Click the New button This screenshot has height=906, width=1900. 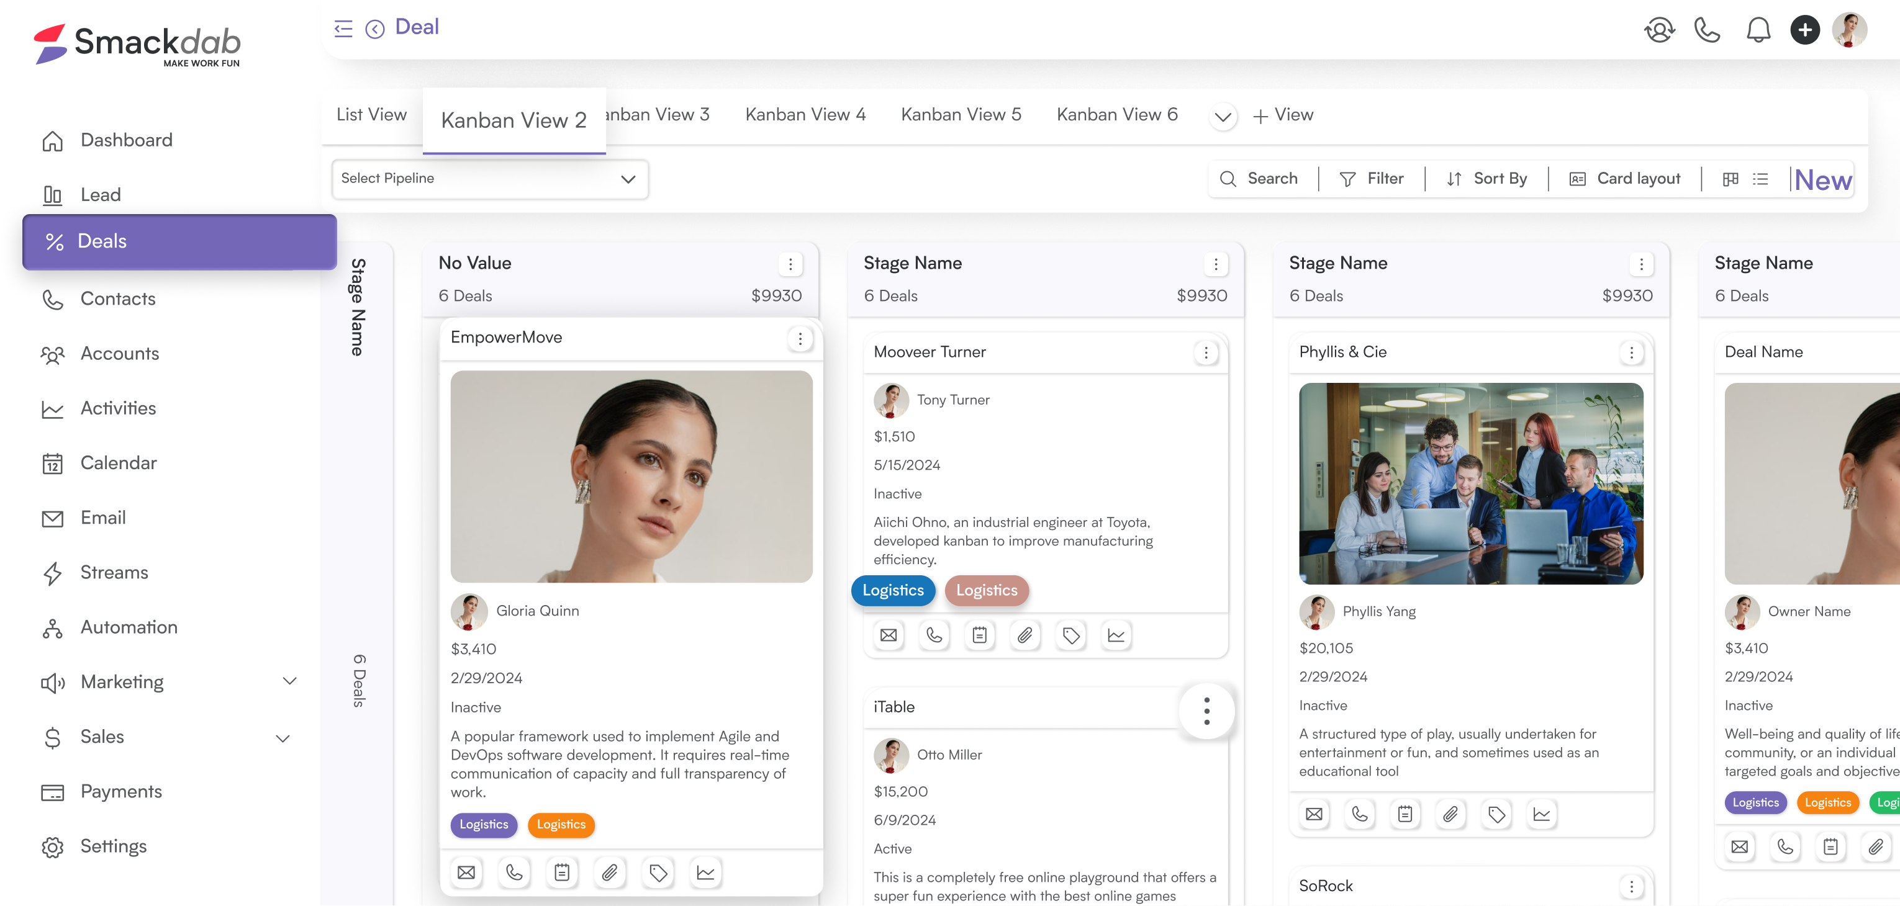tap(1823, 179)
